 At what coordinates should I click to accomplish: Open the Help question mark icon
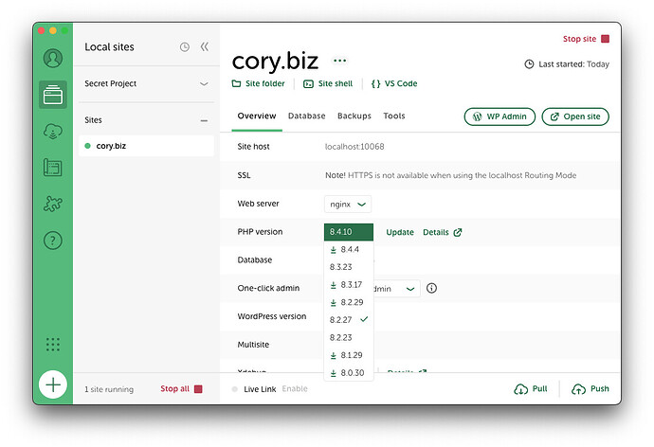click(53, 241)
